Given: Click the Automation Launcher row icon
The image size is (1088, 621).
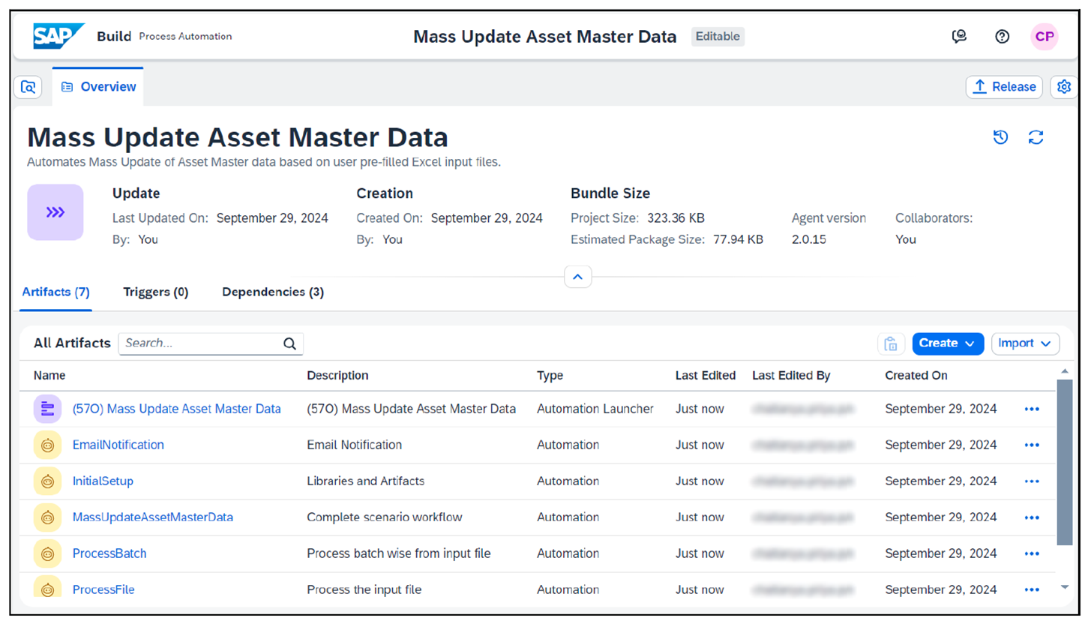Looking at the screenshot, I should pos(48,409).
